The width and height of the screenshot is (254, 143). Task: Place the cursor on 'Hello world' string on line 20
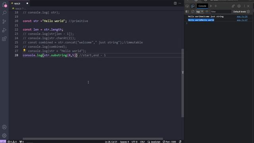point(54,21)
